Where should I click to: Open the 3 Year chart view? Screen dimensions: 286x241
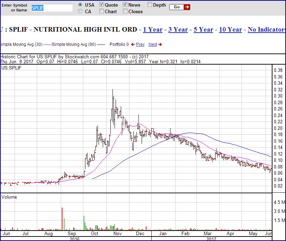(x=178, y=30)
